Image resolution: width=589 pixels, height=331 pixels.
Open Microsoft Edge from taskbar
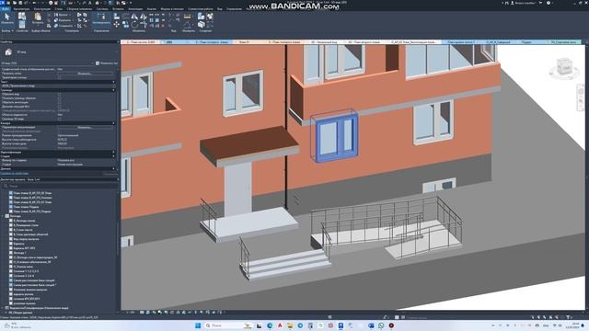(270, 325)
